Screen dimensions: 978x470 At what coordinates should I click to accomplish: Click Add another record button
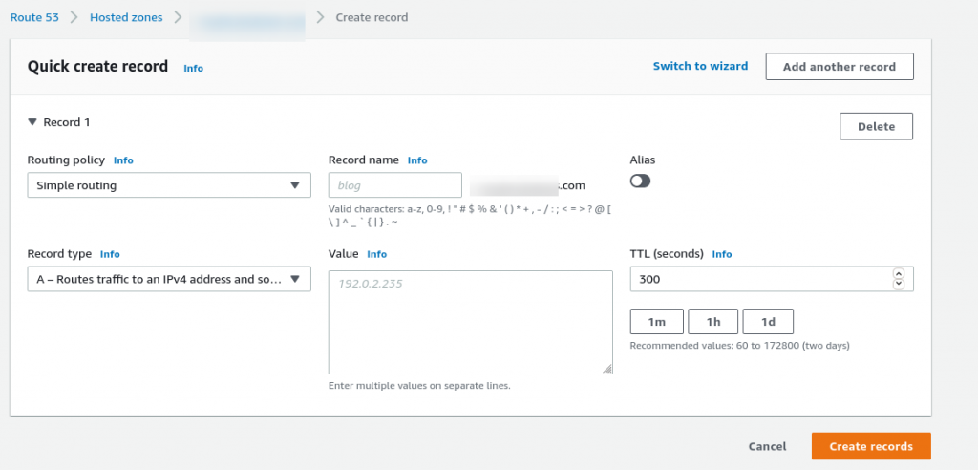840,67
